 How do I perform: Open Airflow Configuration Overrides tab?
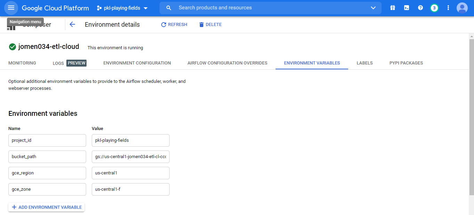(227, 63)
